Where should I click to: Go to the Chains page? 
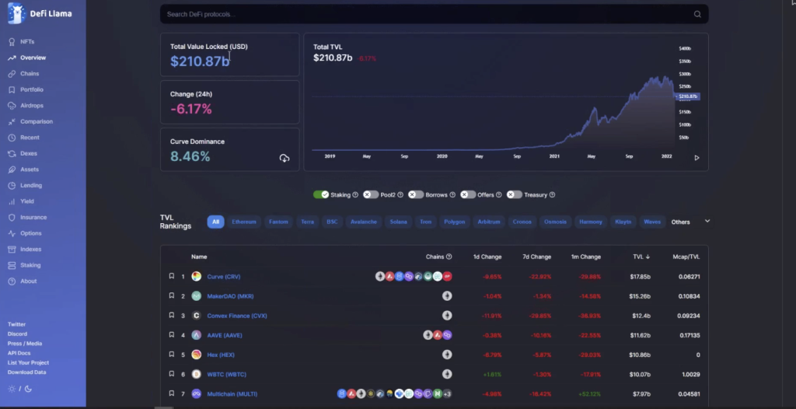click(30, 74)
